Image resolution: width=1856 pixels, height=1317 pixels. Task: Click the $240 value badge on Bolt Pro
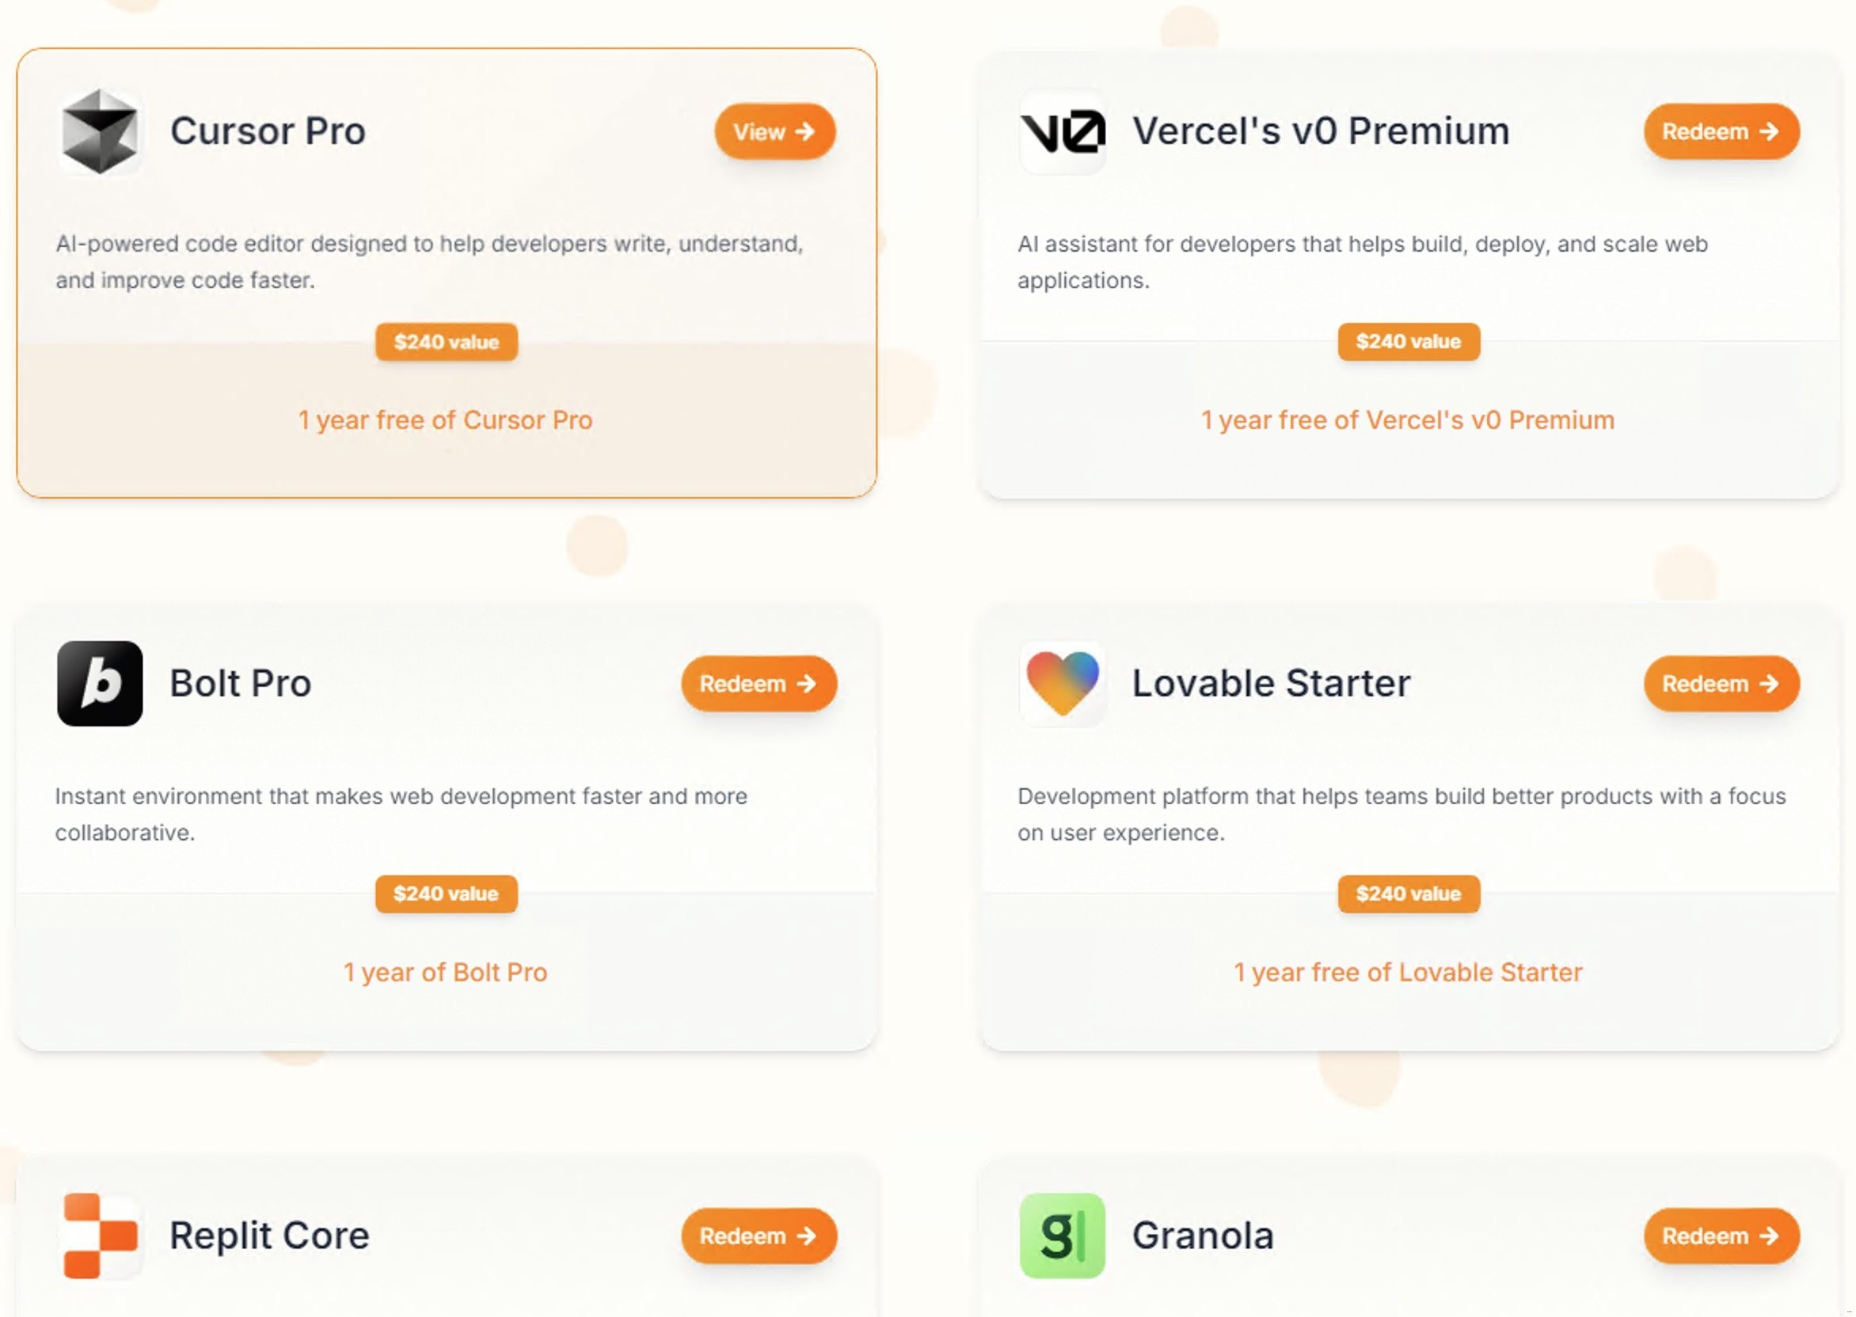[x=446, y=894]
